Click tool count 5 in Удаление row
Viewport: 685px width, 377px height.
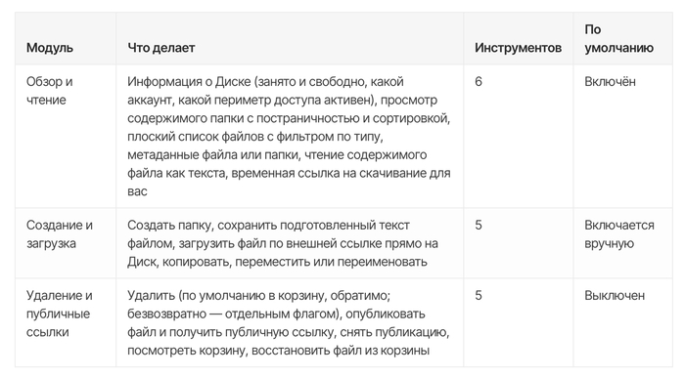click(479, 295)
